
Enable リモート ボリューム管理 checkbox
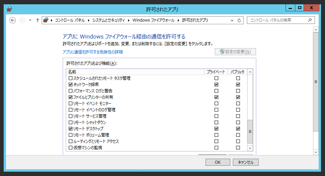point(71,135)
